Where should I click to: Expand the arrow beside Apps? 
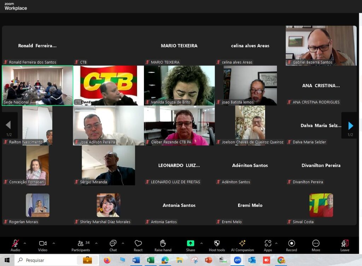pyautogui.click(x=276, y=243)
